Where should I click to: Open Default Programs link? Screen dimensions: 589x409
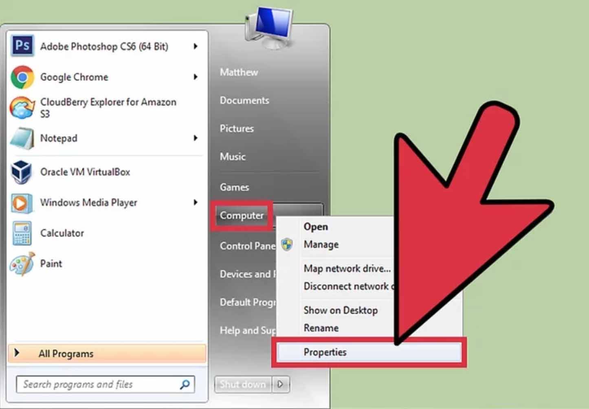click(248, 302)
